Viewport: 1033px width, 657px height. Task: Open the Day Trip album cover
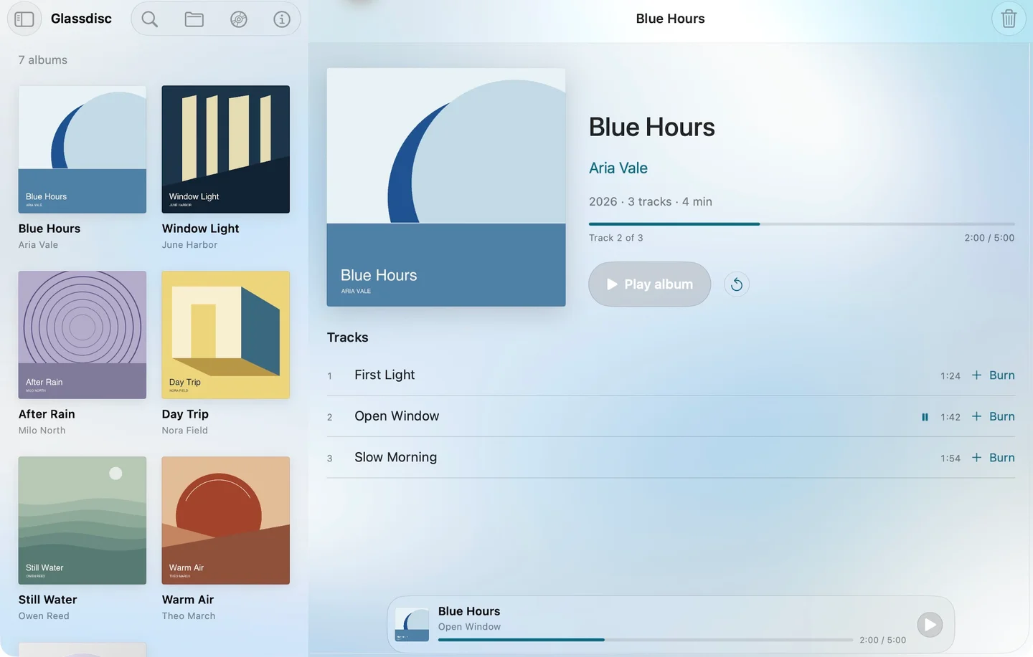tap(226, 335)
